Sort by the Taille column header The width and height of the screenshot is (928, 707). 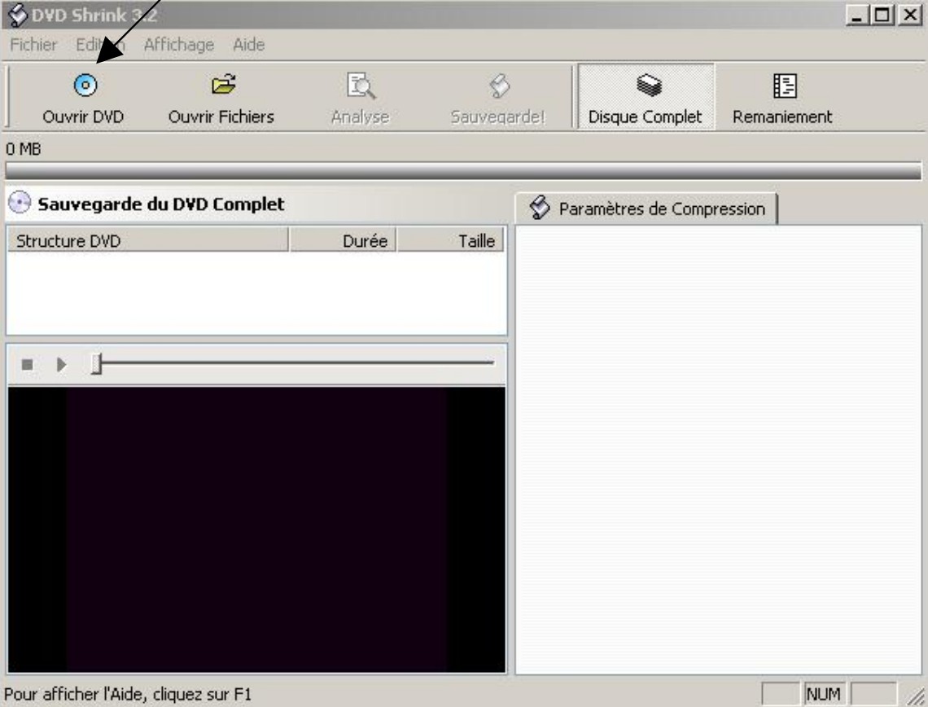tap(450, 240)
